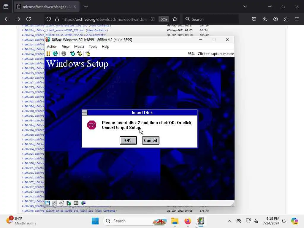Click the ACPI shutdown power icon
Viewport: 304px width, 228px height.
pyautogui.click(x=64, y=53)
